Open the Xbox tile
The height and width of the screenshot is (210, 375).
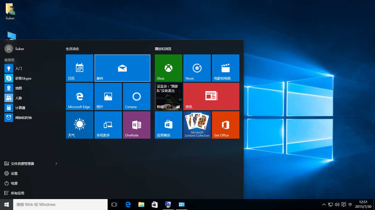click(x=168, y=68)
